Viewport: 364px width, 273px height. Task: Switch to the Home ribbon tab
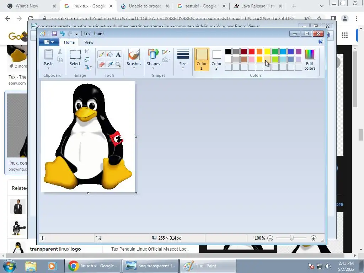(x=69, y=42)
